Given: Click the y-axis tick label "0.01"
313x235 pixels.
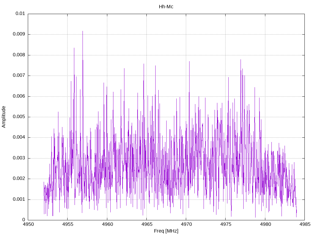Looking at the screenshot, I should 20,13.
